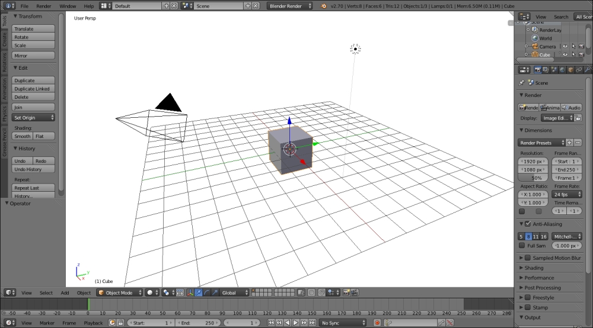Select the World properties tab icon
Screen dimensions: 593x328
click(x=562, y=70)
